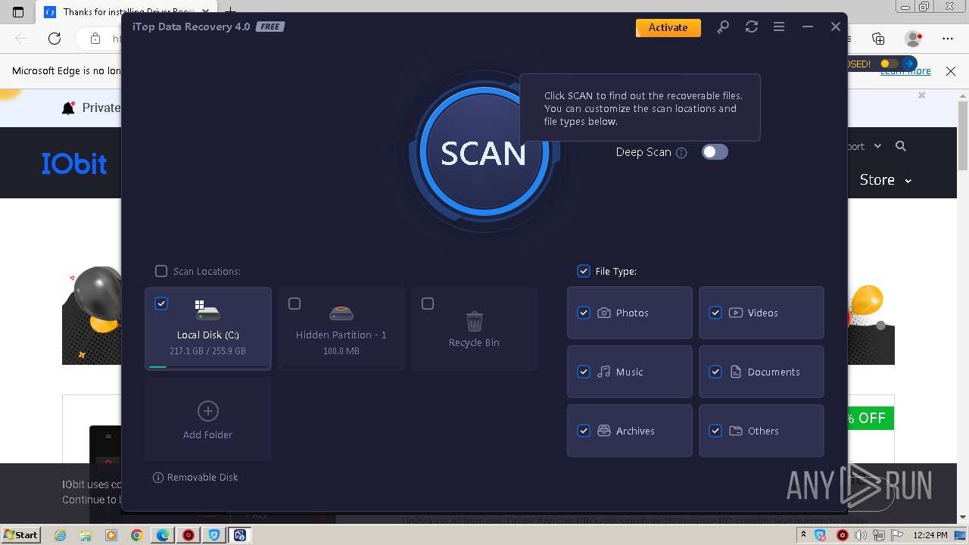Screen dimensions: 969x545
Task: Click the Recycle Bin trash icon
Action: [474, 321]
